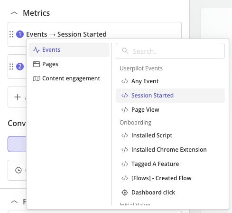
Task: Choose Session Started event
Action: point(170,96)
